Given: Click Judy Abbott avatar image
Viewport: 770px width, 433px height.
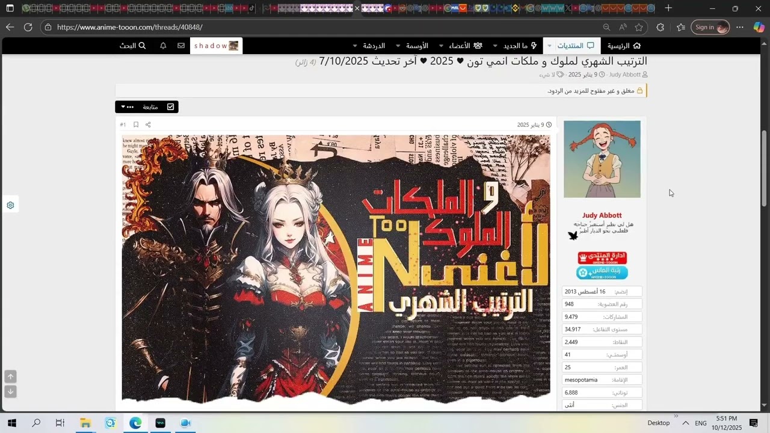Looking at the screenshot, I should [602, 159].
